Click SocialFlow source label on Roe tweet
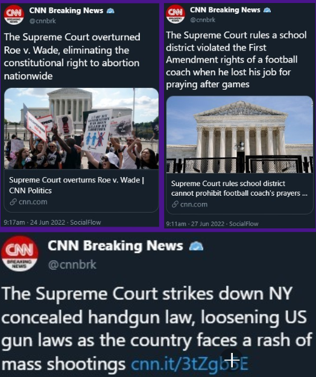This screenshot has width=316, height=377. (x=86, y=222)
